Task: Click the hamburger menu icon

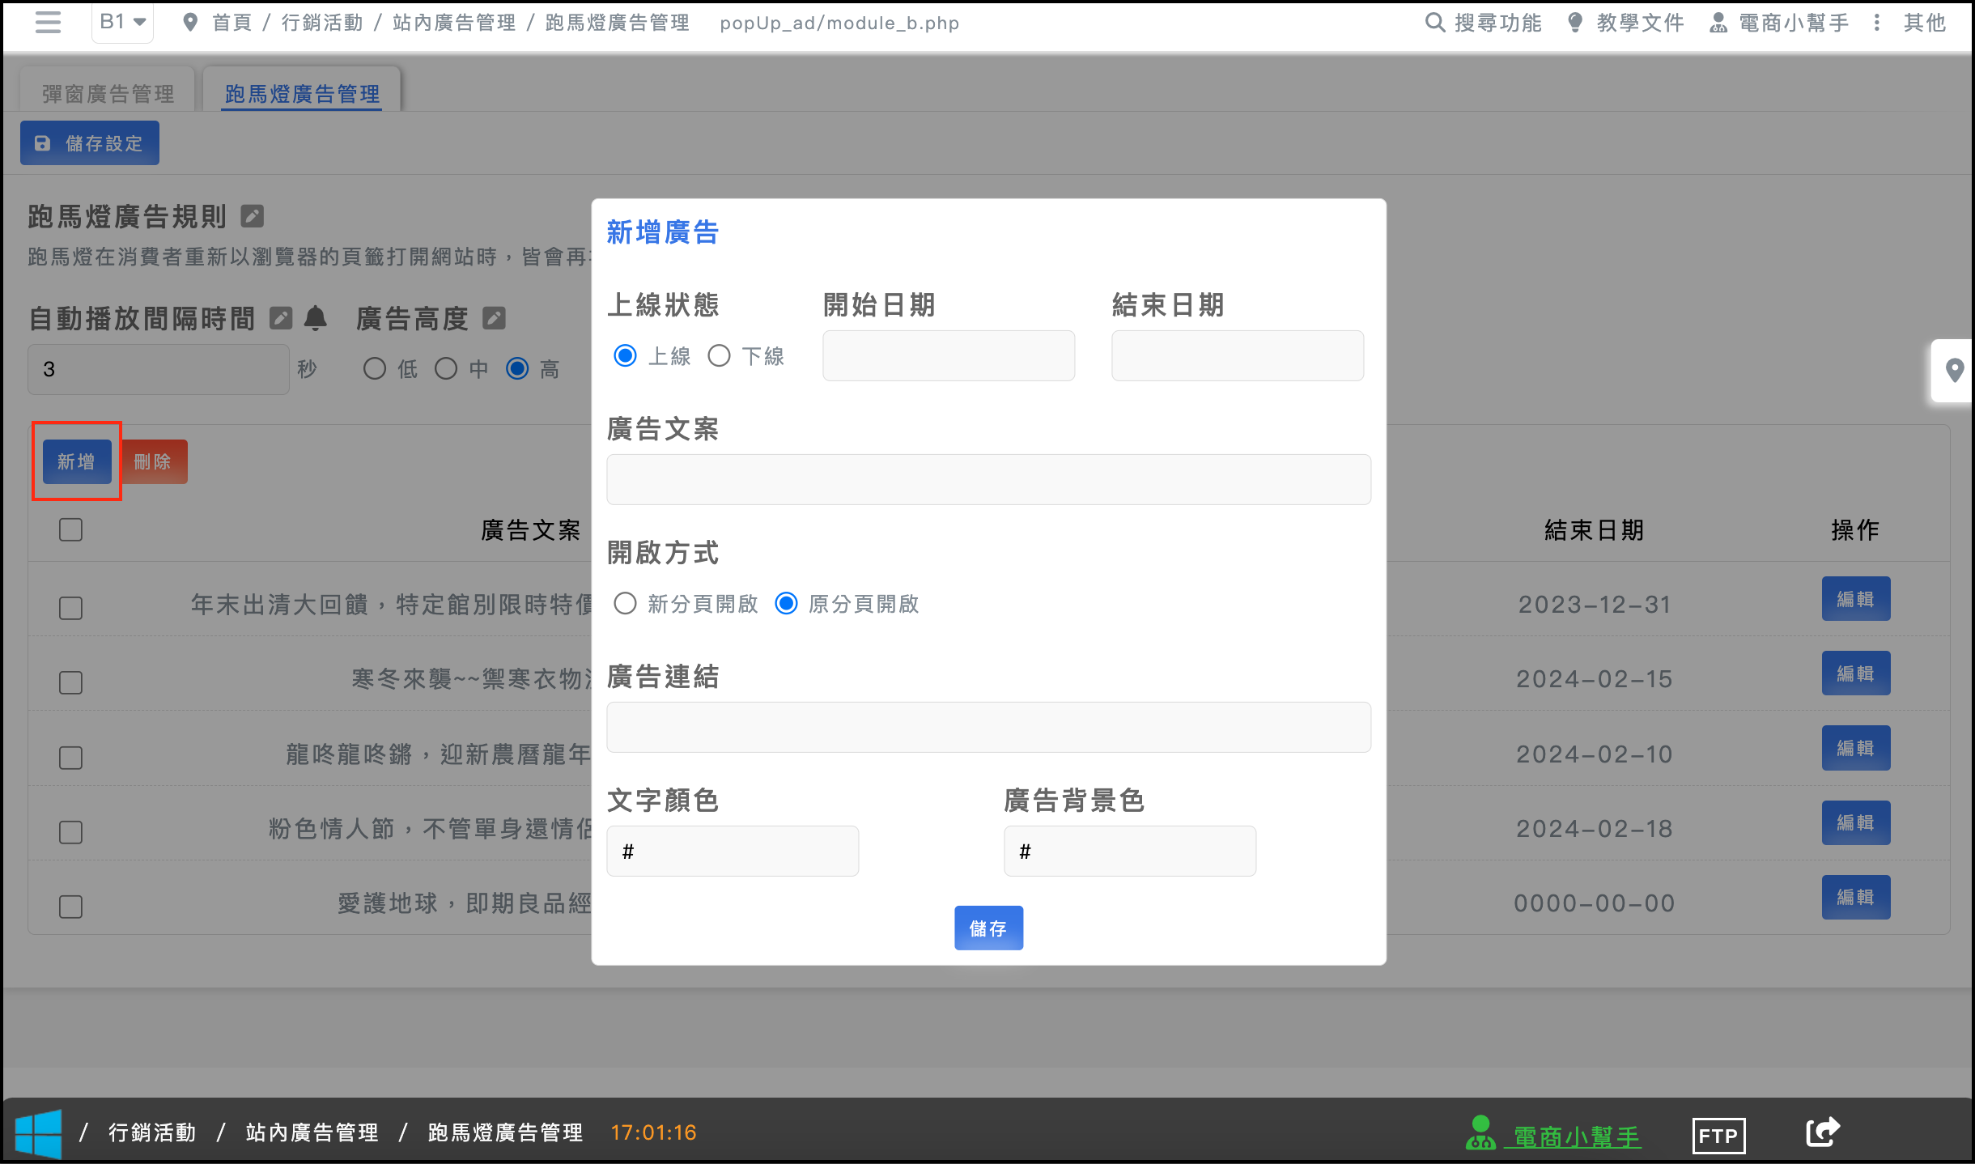Action: [x=48, y=22]
